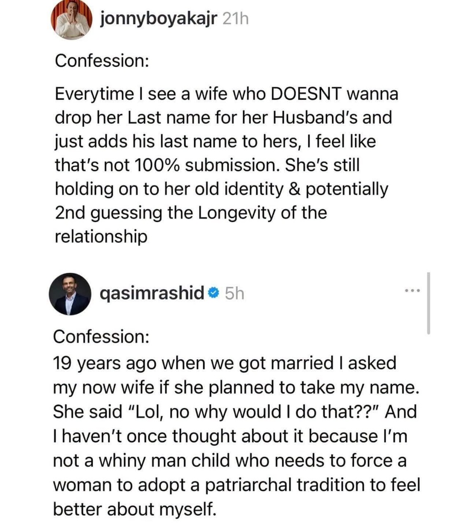Click the final line 'better about myself.'

135,509
